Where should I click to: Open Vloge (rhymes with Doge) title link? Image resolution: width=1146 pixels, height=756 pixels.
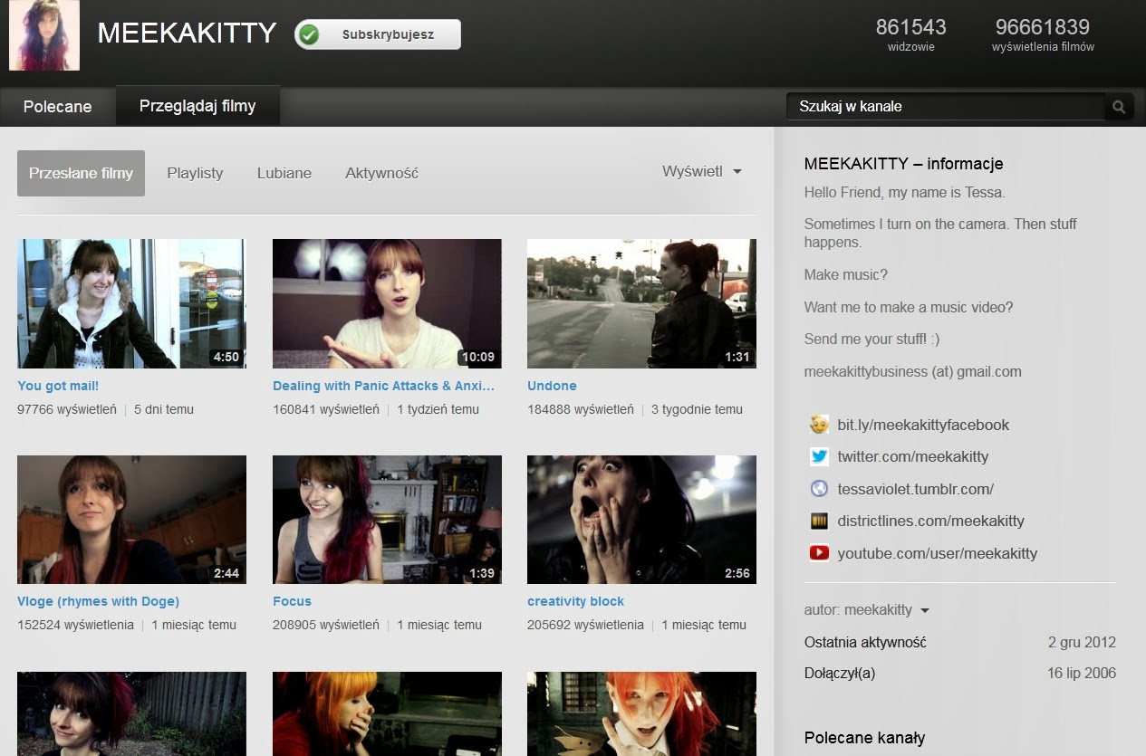(98, 601)
